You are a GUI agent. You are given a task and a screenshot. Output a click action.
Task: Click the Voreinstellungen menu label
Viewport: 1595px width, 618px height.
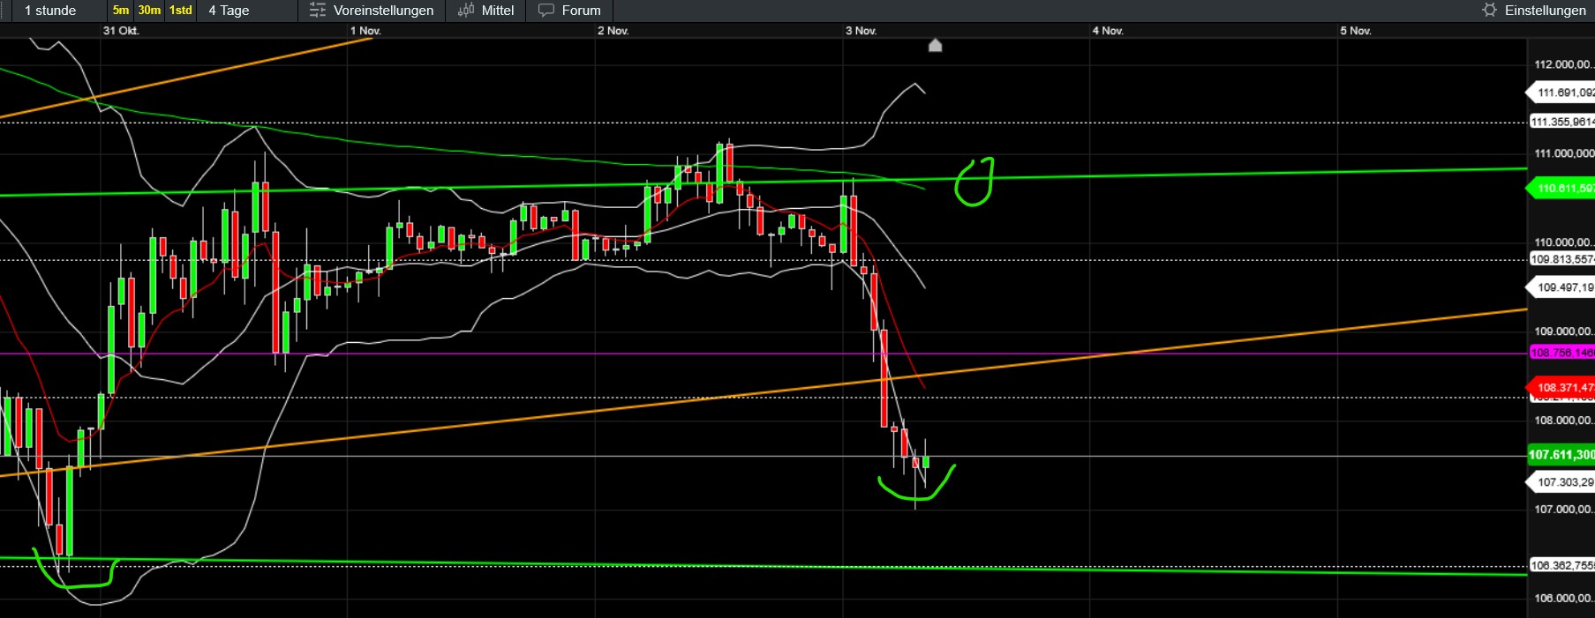pos(383,11)
